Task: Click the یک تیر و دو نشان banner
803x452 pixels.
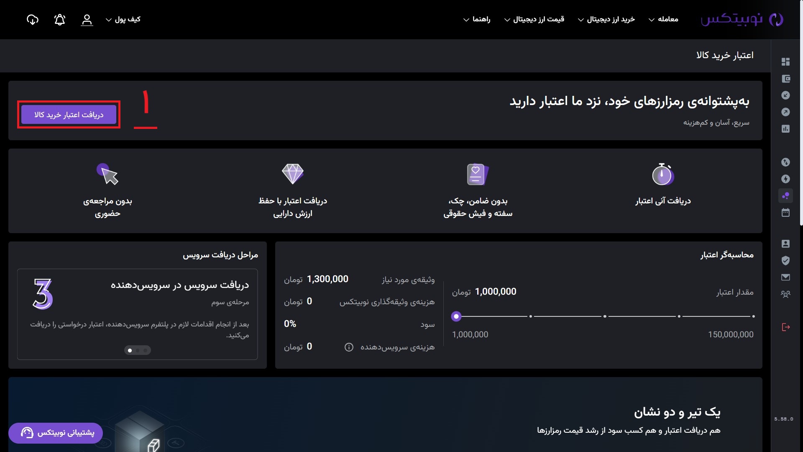Action: [385, 414]
